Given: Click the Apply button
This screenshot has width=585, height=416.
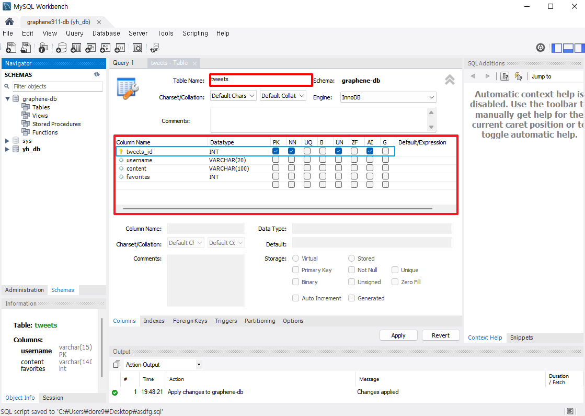Looking at the screenshot, I should pyautogui.click(x=398, y=335).
